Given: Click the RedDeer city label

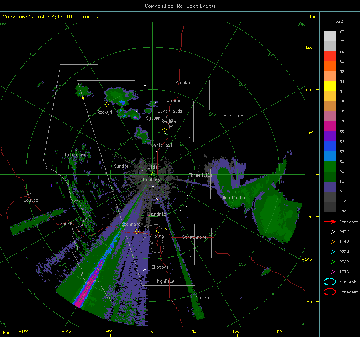Looking at the screenshot, I should [170, 121].
